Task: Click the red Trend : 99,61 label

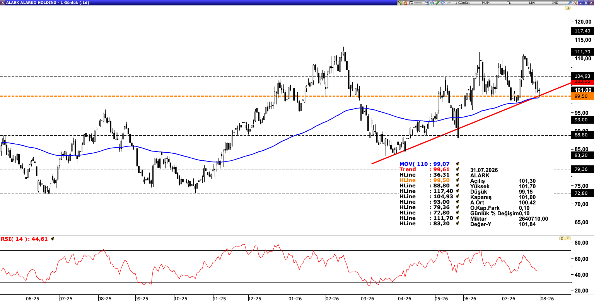Action: point(425,170)
